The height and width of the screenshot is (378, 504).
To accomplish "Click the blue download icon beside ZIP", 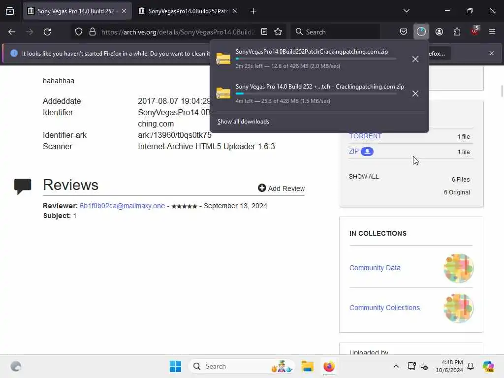I will 367,152.
